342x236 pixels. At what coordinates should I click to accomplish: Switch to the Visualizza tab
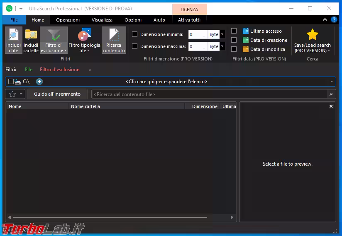[102, 20]
